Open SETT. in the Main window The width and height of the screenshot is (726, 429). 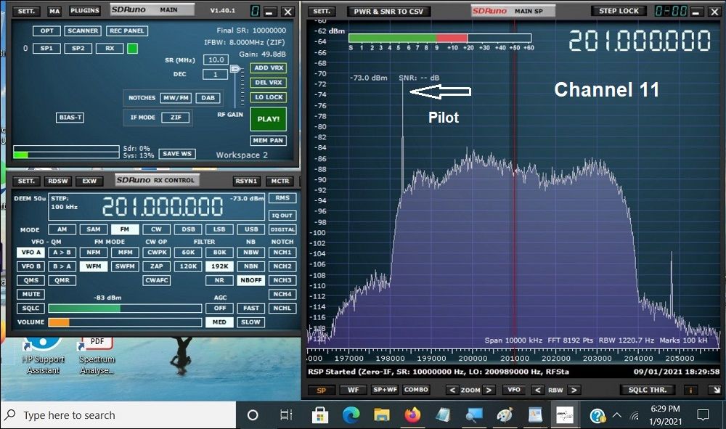coord(26,11)
